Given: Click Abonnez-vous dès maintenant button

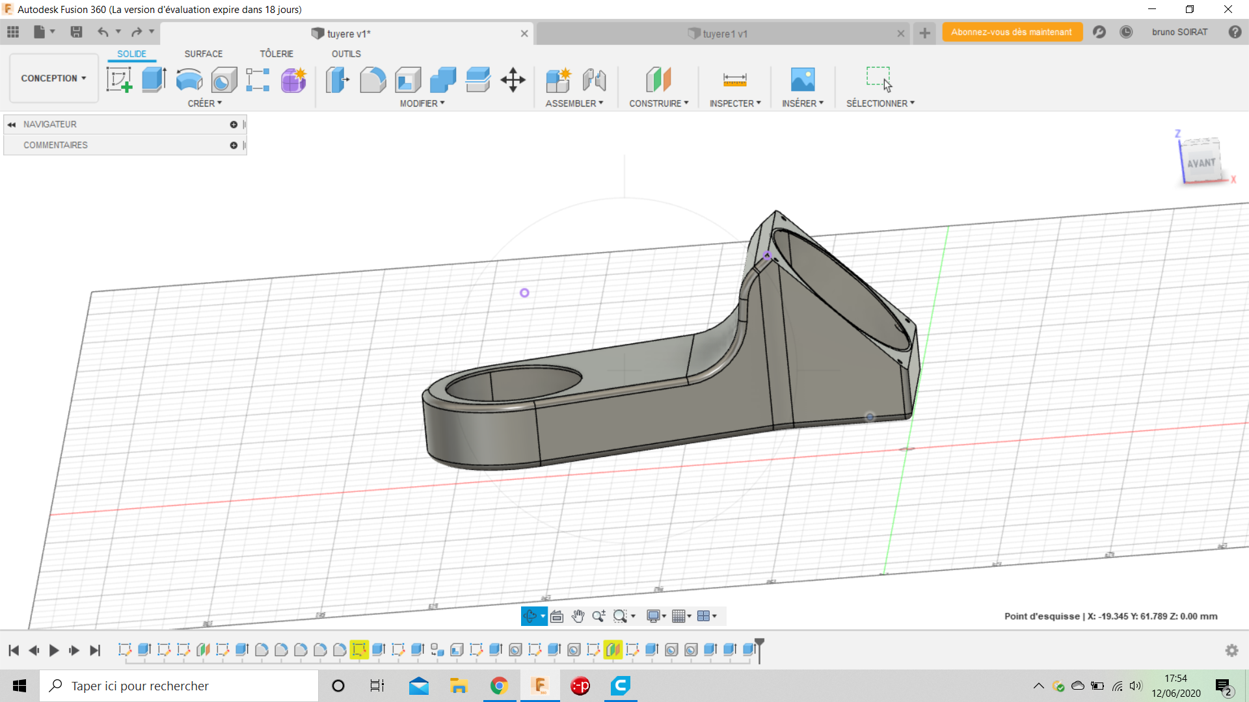Looking at the screenshot, I should pos(1012,32).
